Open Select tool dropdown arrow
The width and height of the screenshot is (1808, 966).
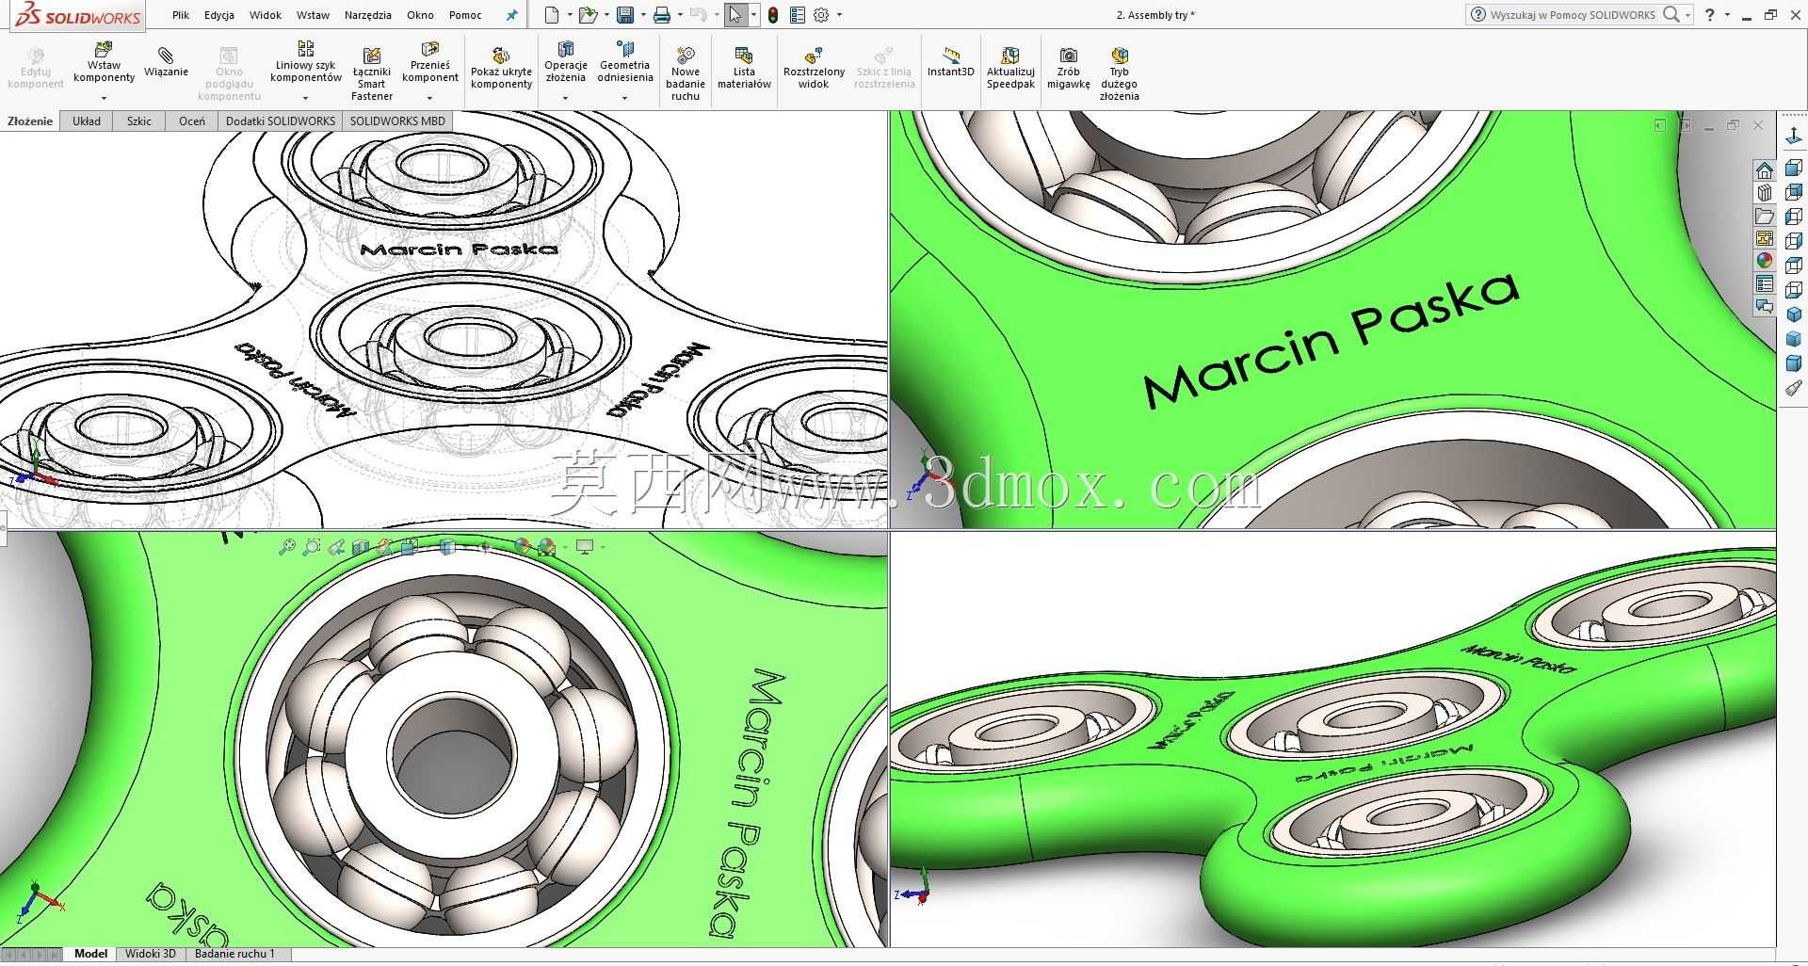point(753,15)
